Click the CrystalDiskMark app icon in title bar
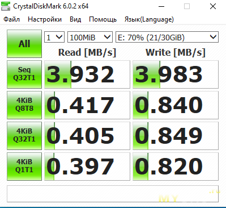 pyautogui.click(x=6, y=6)
